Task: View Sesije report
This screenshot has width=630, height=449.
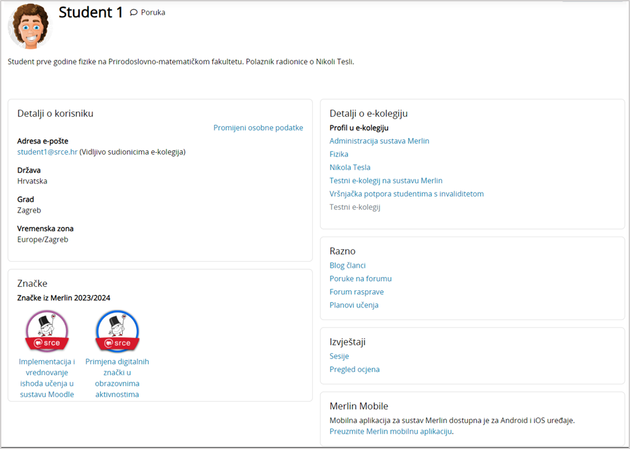Action: click(x=339, y=356)
